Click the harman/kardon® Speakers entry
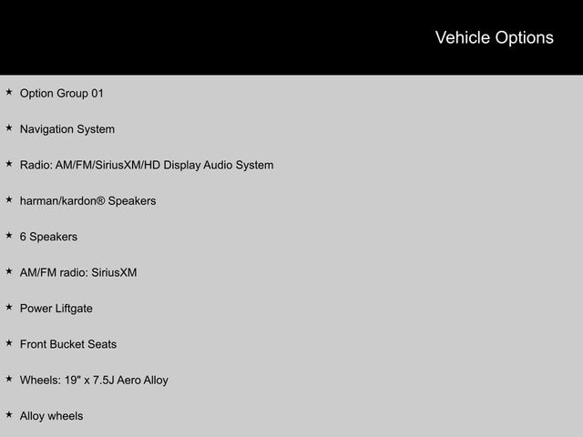The width and height of the screenshot is (583, 437). pyautogui.click(x=87, y=201)
